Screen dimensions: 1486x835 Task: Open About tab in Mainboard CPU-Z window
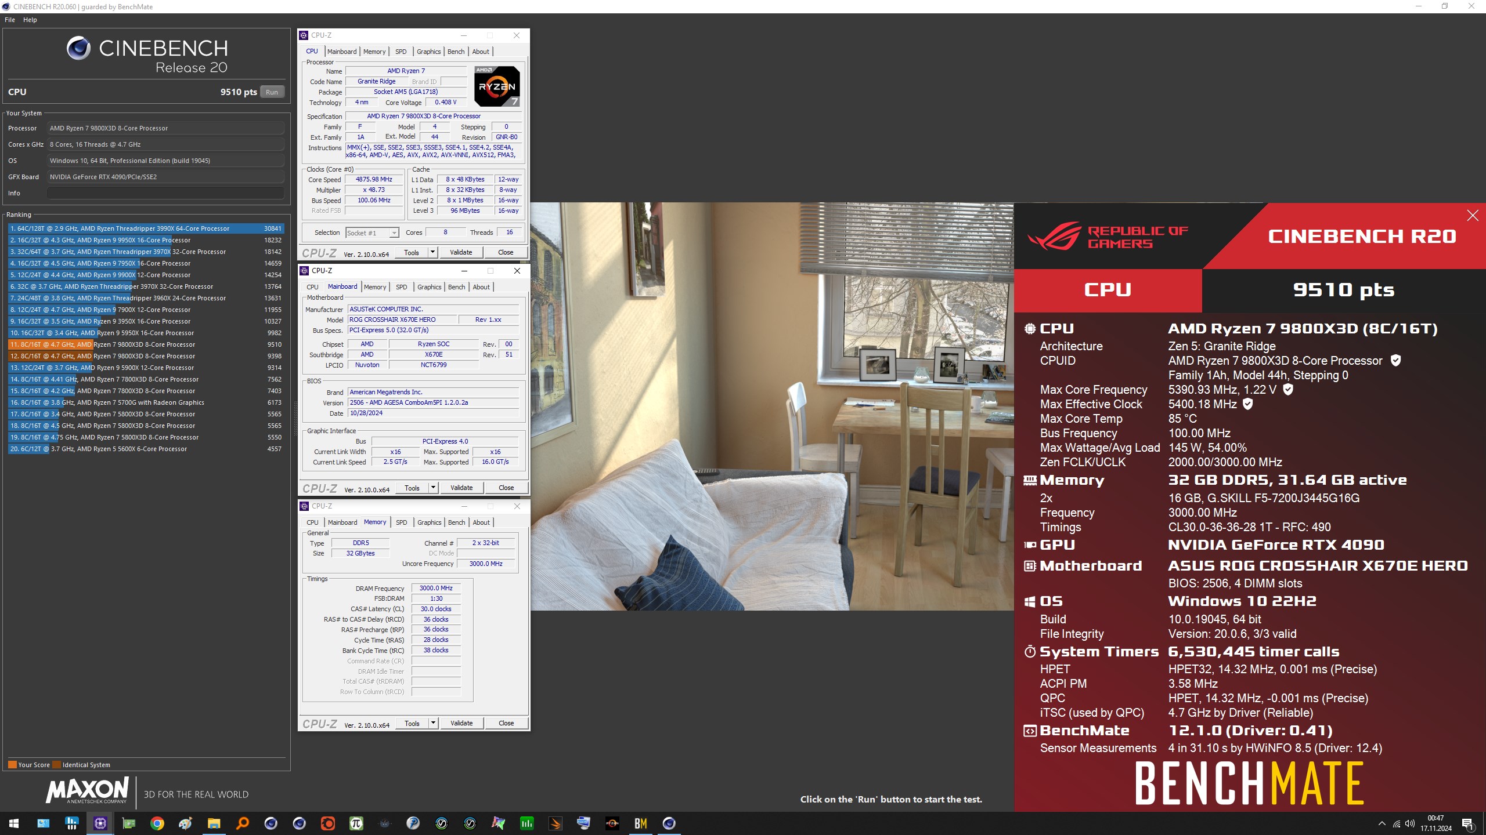click(481, 287)
